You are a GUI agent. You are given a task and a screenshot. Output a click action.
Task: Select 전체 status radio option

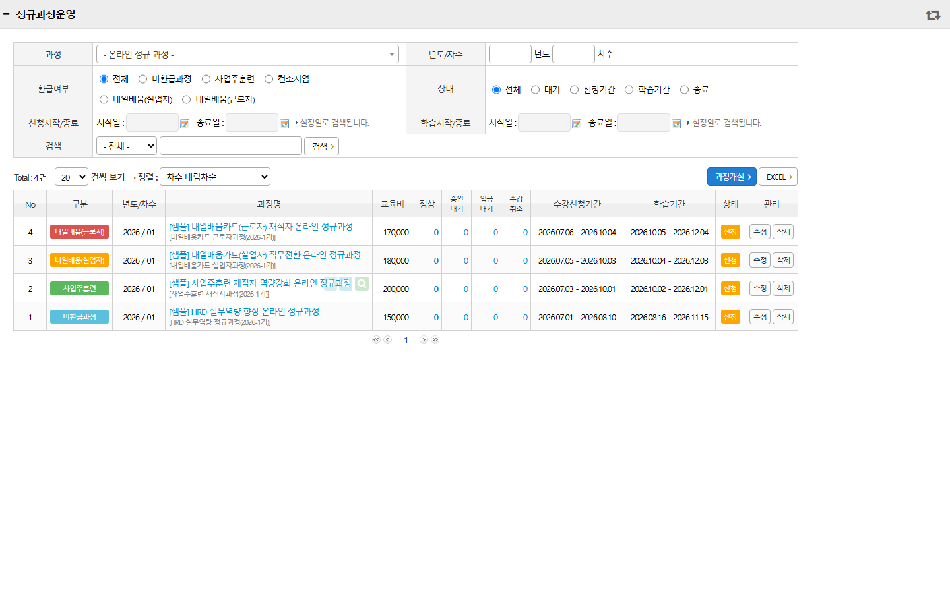click(496, 90)
